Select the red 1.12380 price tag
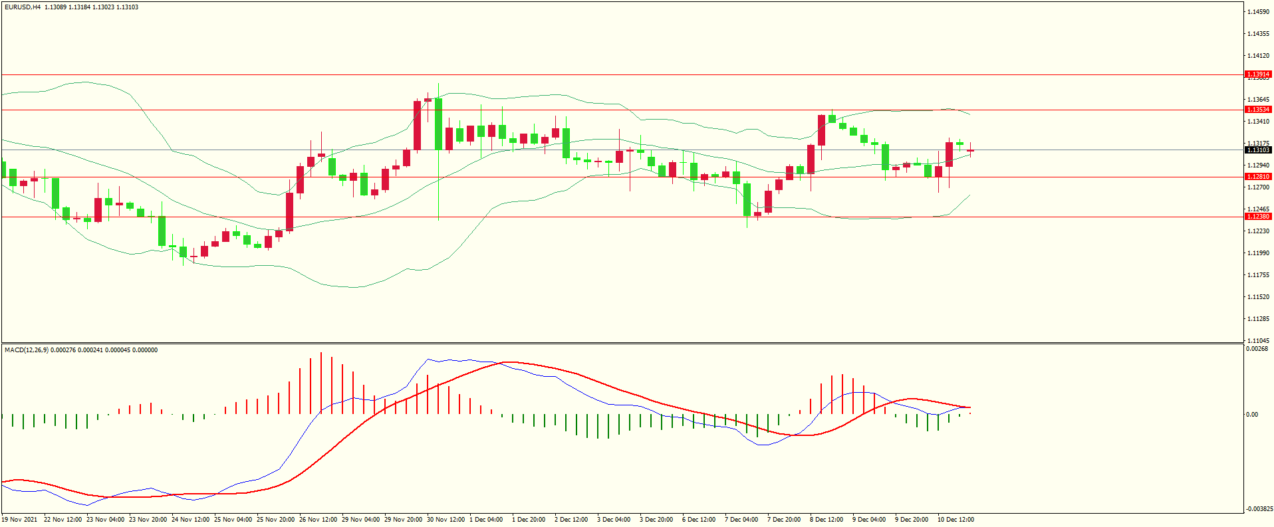 (x=1257, y=216)
